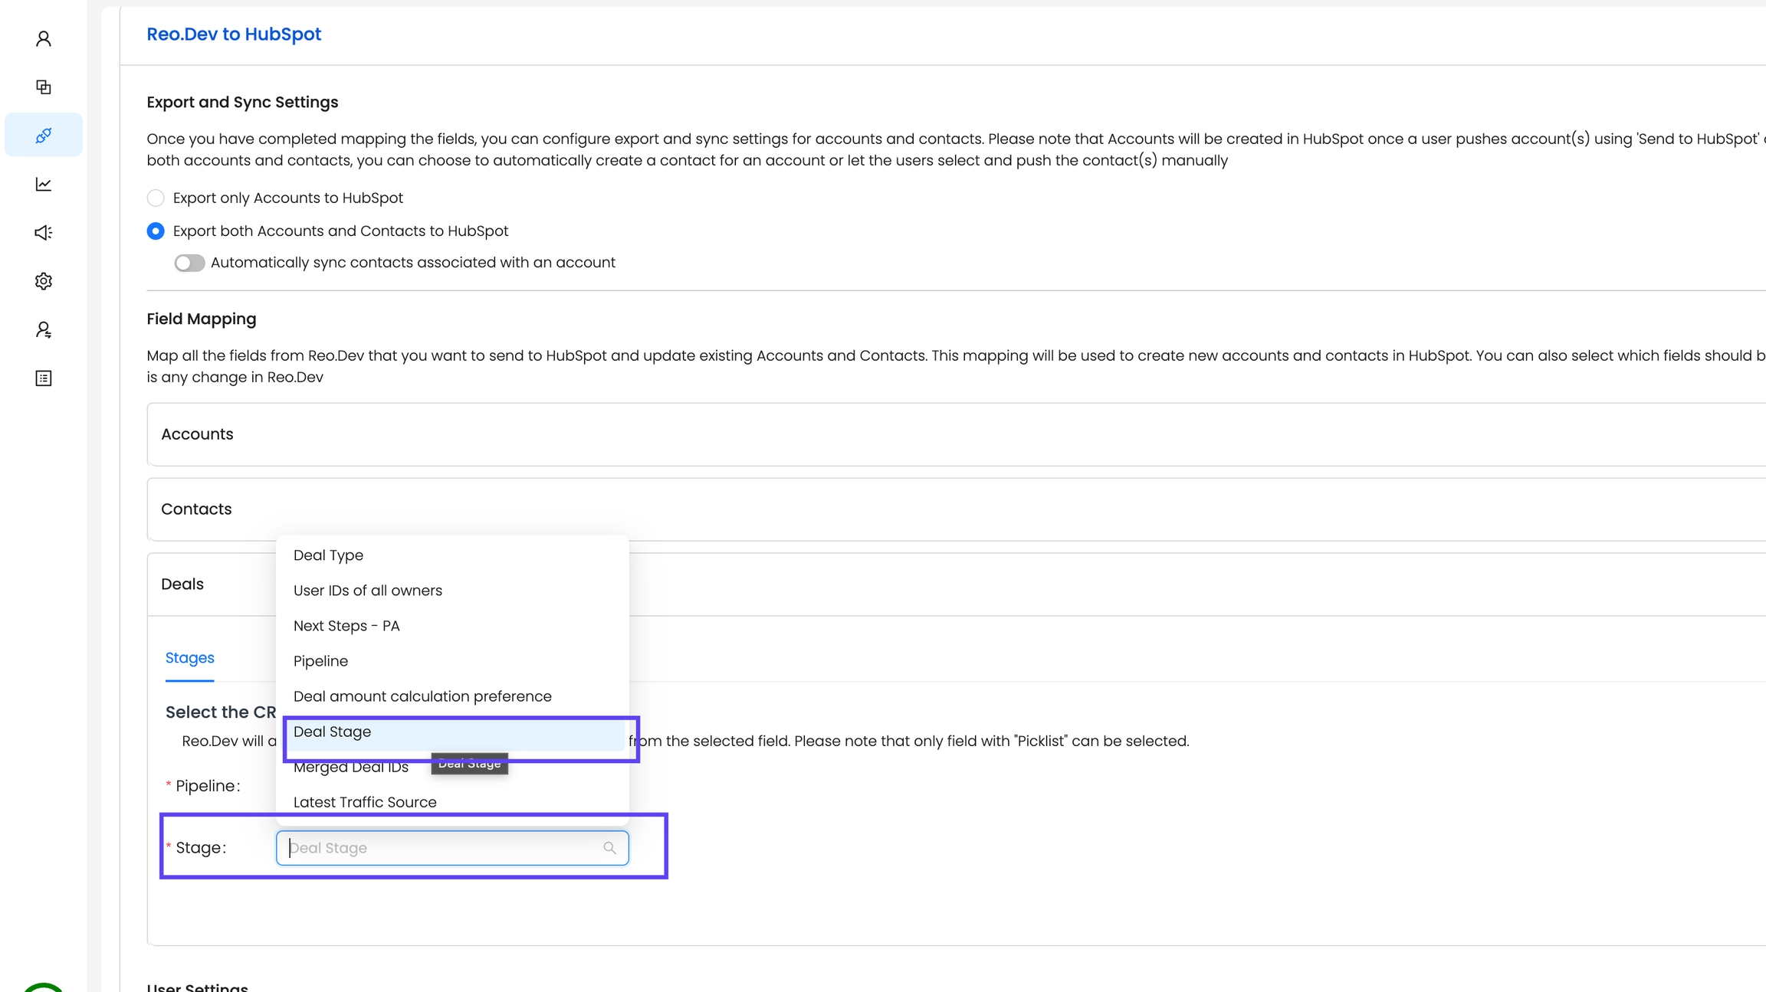The image size is (1766, 992).
Task: Select Pipeline option in dropdown list
Action: [x=320, y=661]
